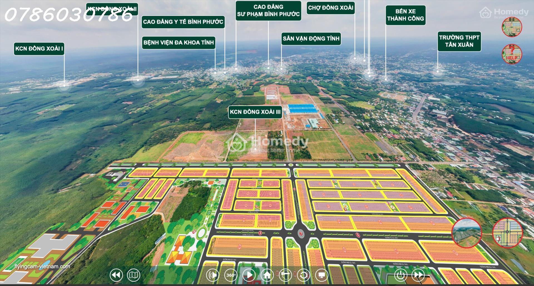This screenshot has width=534, height=286.
Task: Enable the 360° view mode
Action: point(231,275)
